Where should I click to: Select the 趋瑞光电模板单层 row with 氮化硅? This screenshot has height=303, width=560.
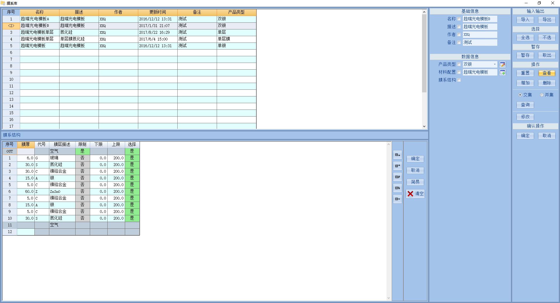coord(129,32)
